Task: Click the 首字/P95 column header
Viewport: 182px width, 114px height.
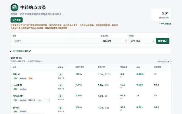Action: [102, 67]
